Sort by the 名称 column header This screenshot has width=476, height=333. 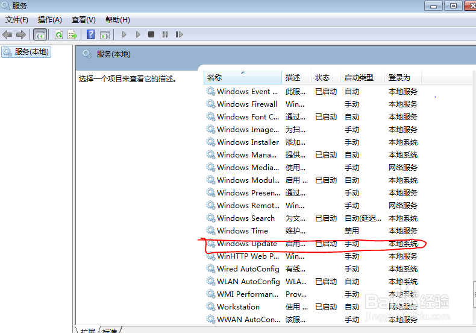(243, 77)
